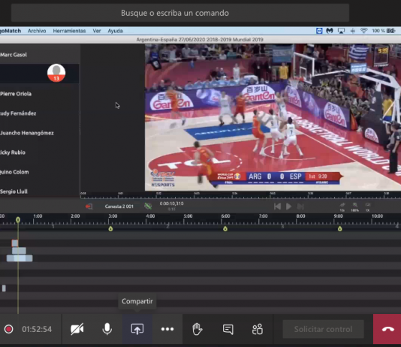Raise hand in the meeting
401x347 pixels.
(197, 329)
